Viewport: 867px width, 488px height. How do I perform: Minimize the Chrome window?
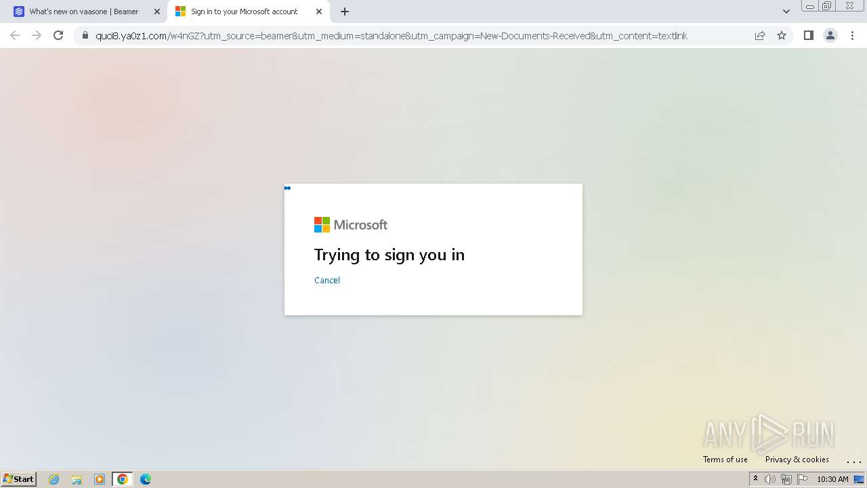pos(810,5)
